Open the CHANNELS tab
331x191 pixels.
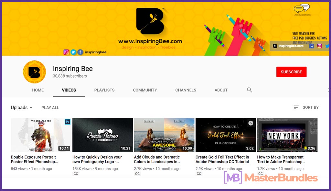[x=186, y=90]
